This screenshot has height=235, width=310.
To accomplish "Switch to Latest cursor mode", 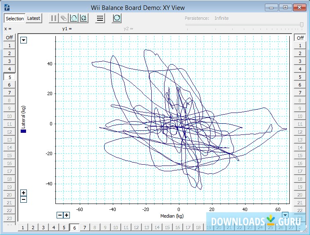I will point(33,19).
